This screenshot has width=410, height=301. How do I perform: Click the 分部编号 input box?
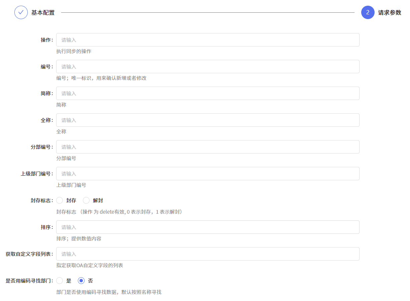click(207, 146)
